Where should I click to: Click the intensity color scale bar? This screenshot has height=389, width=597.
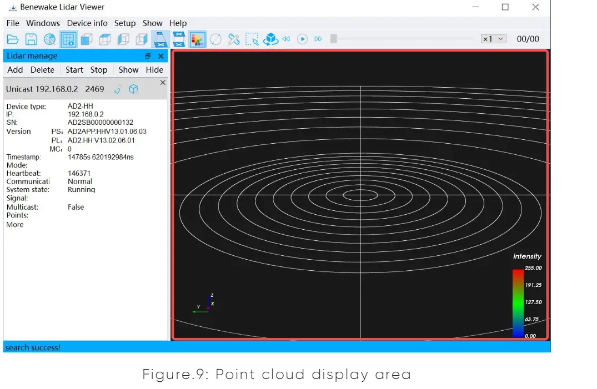pyautogui.click(x=518, y=303)
